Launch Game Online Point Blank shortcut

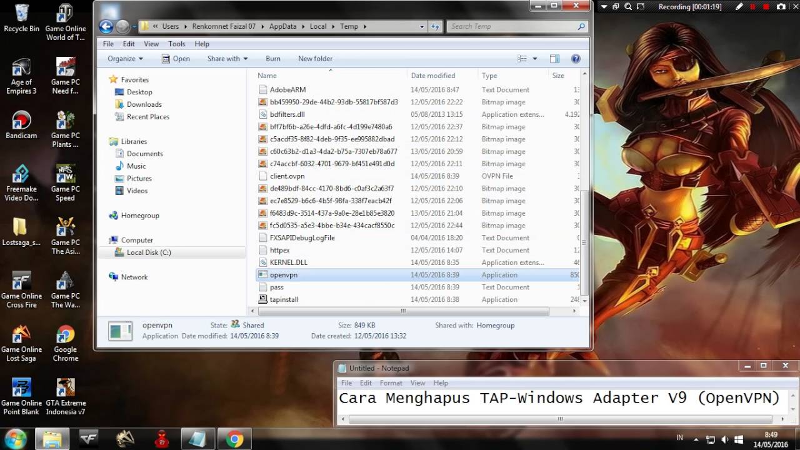[x=21, y=396]
